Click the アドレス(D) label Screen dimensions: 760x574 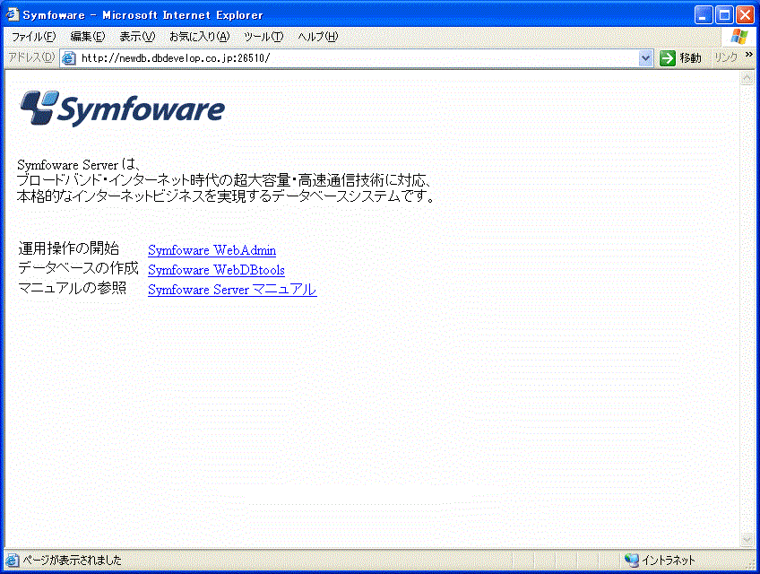31,57
